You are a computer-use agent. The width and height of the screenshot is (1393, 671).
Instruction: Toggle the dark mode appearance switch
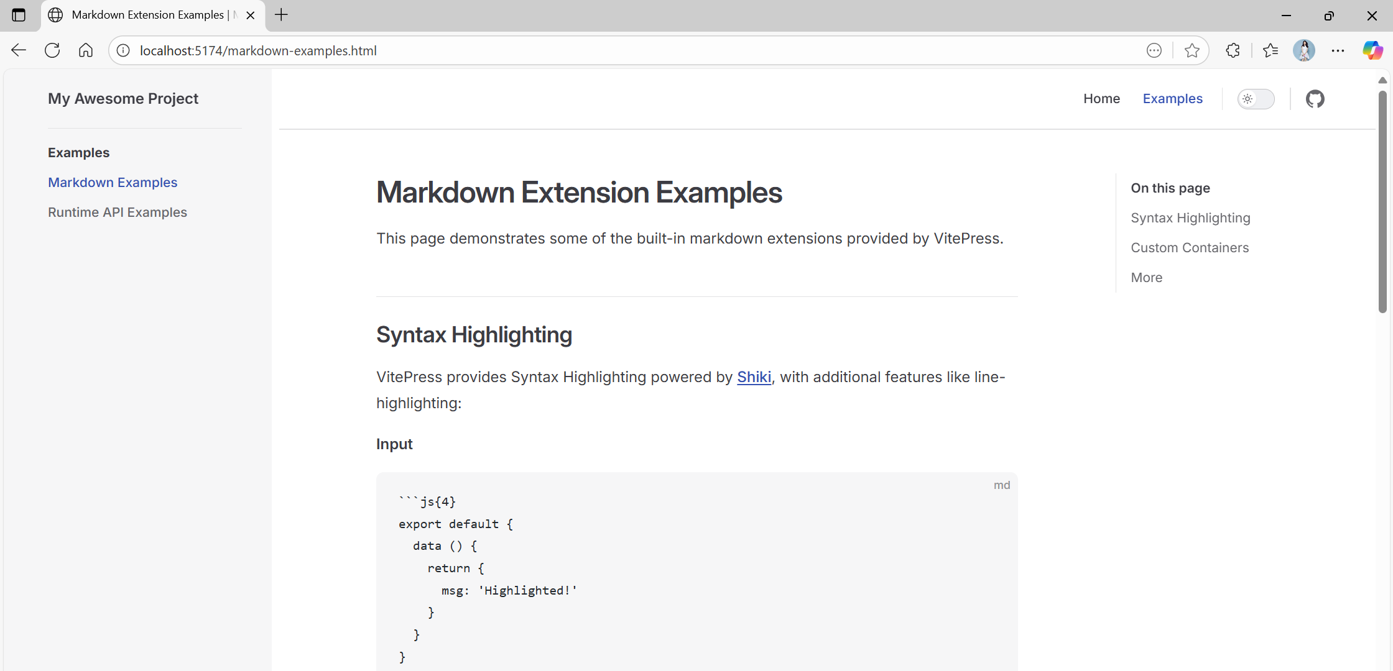pyautogui.click(x=1255, y=99)
